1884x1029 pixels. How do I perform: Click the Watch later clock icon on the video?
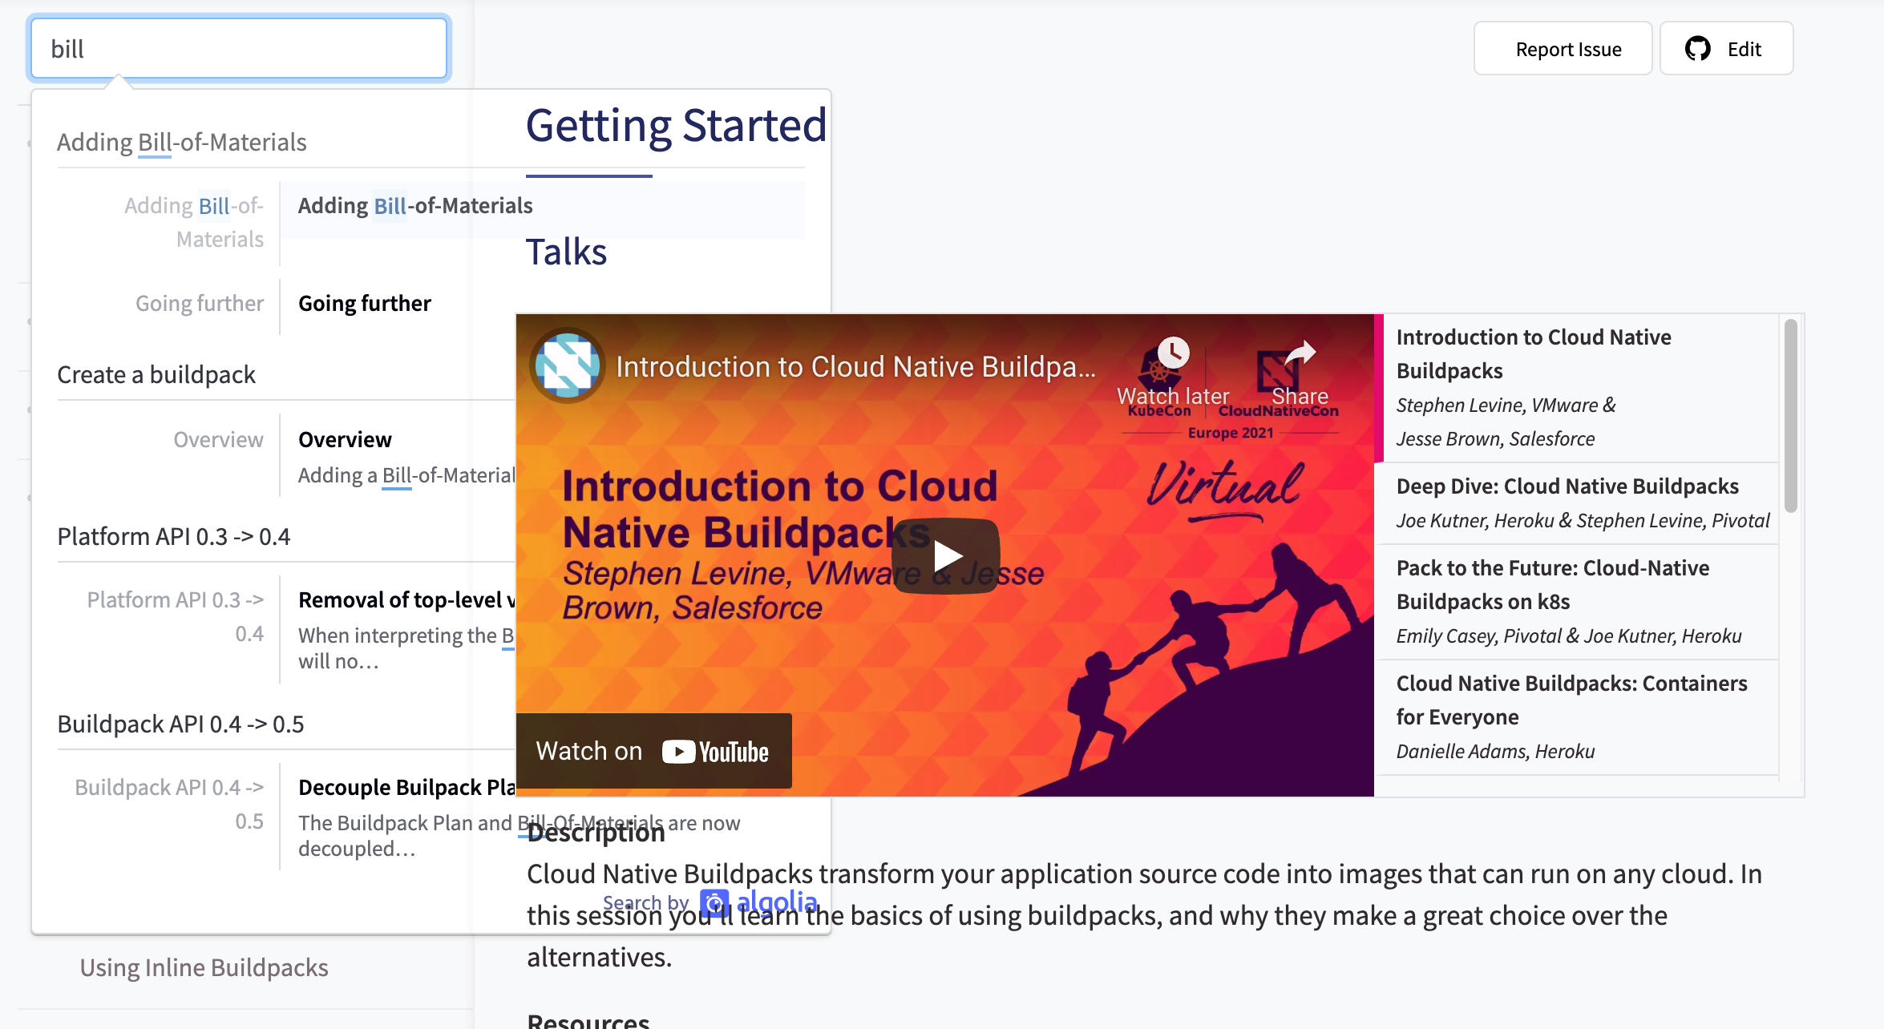point(1171,353)
